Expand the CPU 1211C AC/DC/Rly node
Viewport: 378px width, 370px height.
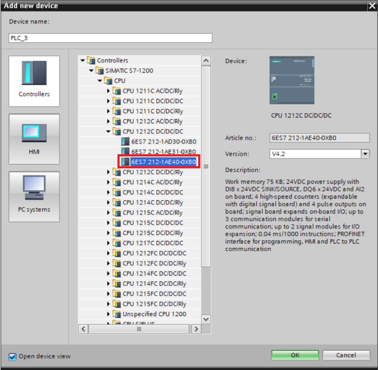point(109,91)
